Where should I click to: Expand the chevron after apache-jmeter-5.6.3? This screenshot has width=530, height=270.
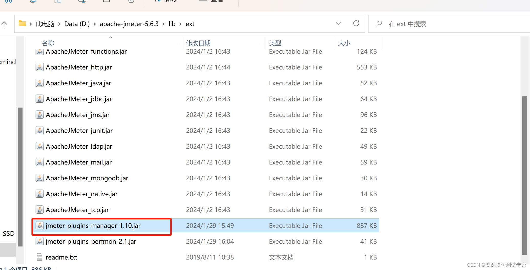click(x=164, y=24)
